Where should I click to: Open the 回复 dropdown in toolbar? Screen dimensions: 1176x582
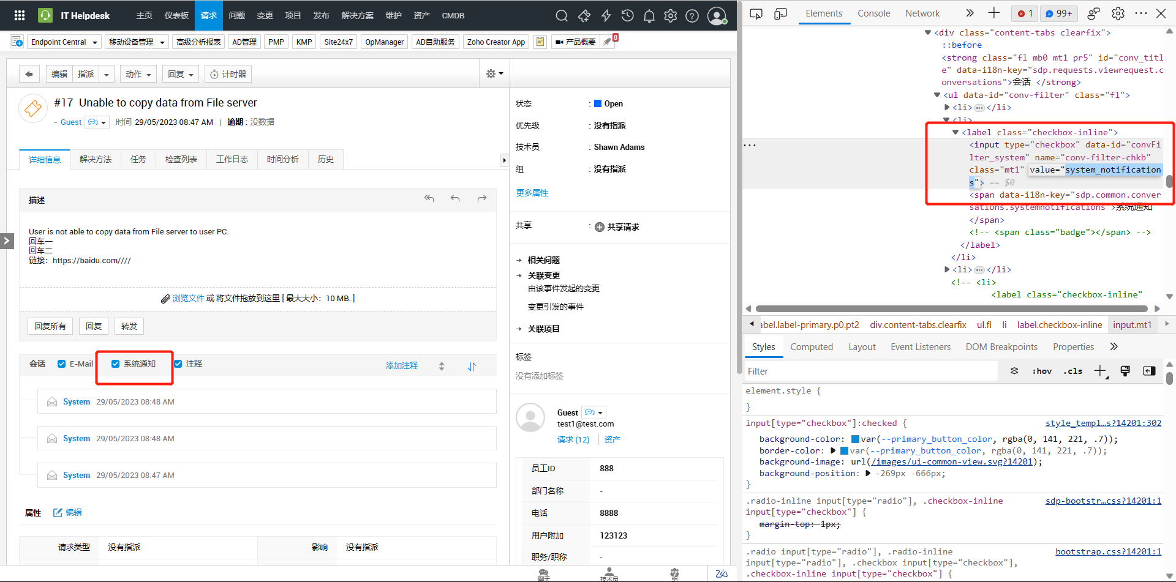point(181,74)
